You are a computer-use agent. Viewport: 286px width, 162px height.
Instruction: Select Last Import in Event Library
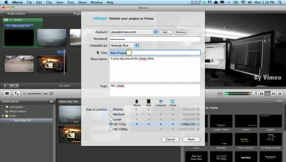coord(16,107)
